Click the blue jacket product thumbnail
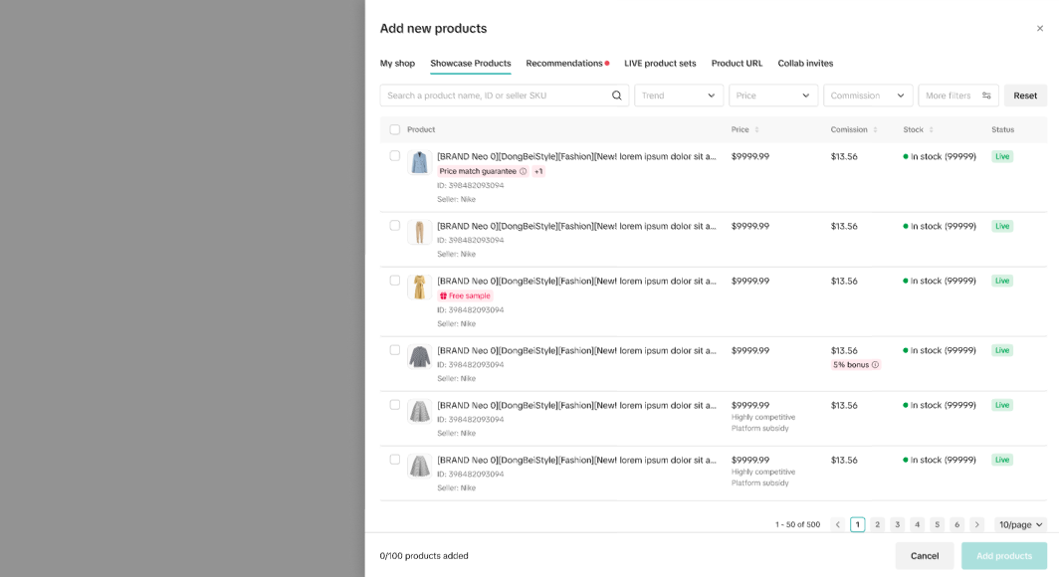The width and height of the screenshot is (1059, 577). [419, 162]
